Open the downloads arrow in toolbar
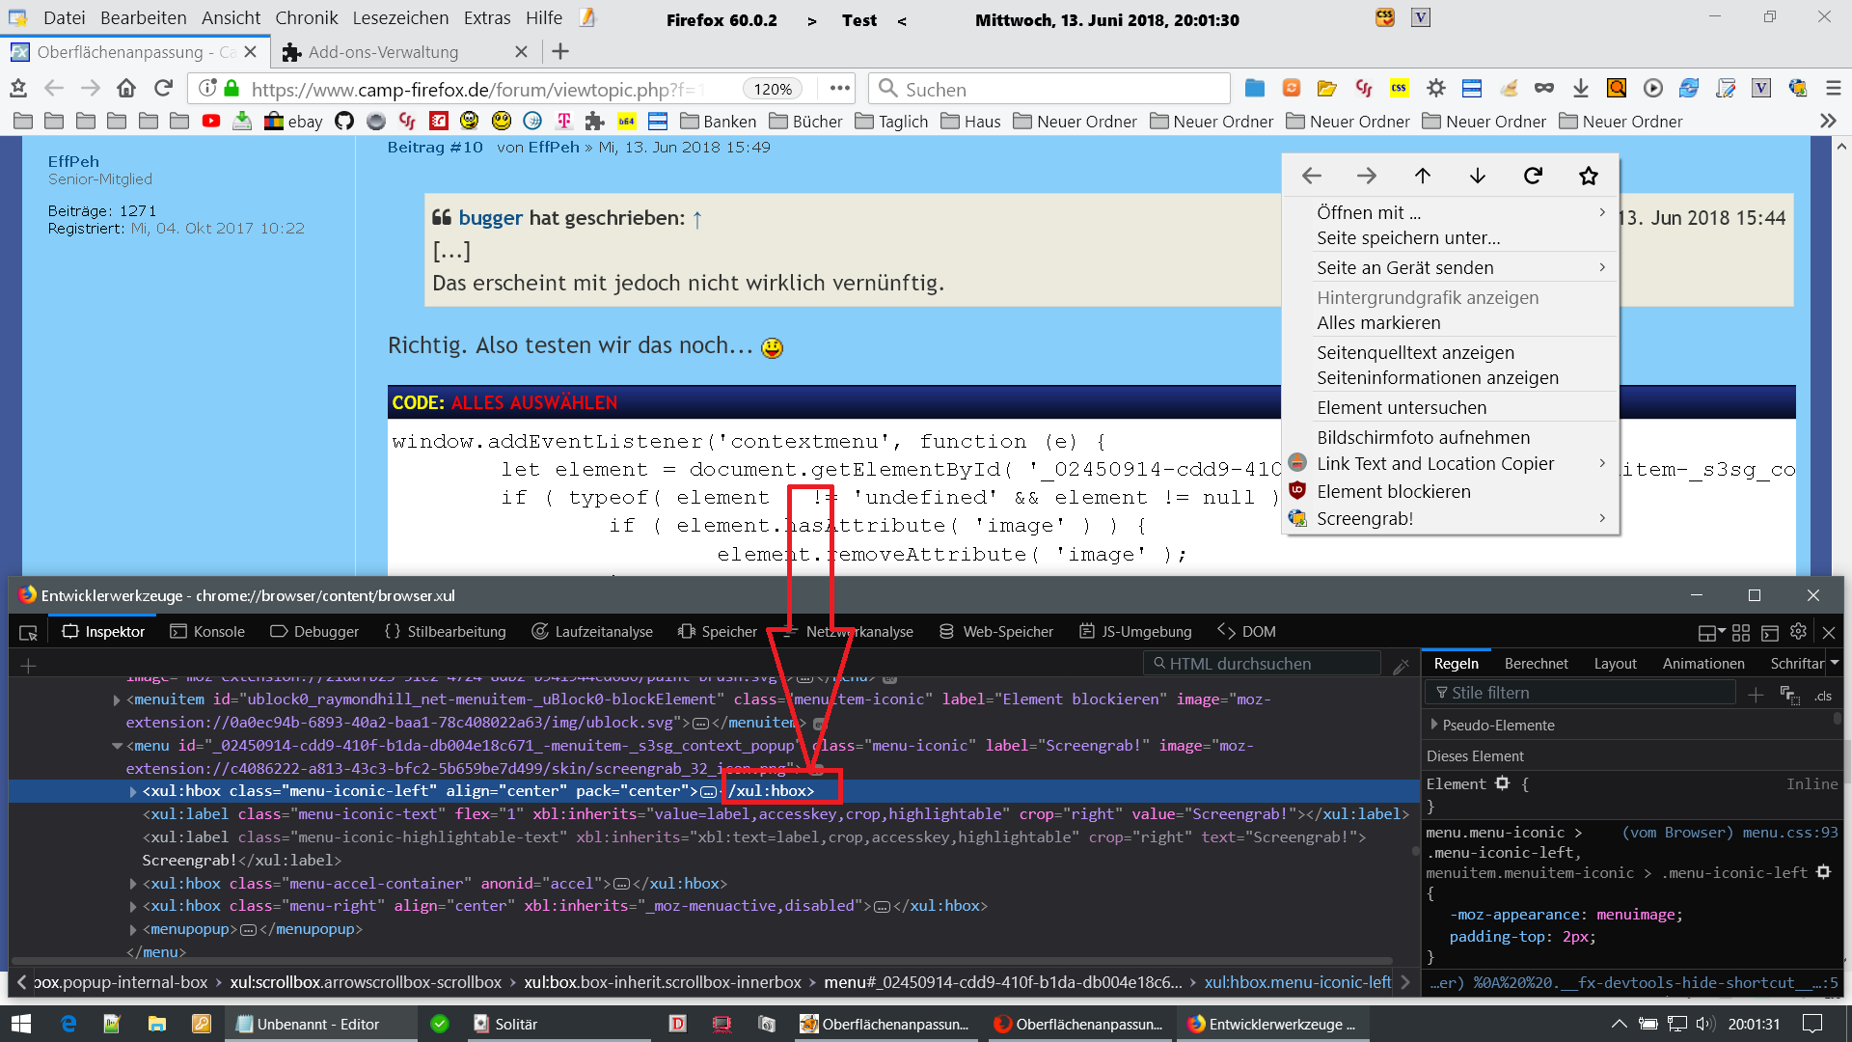This screenshot has width=1852, height=1042. pyautogui.click(x=1580, y=89)
